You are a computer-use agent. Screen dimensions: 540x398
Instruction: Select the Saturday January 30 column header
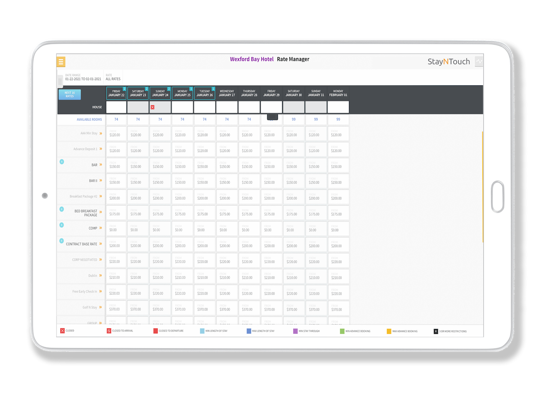point(294,93)
